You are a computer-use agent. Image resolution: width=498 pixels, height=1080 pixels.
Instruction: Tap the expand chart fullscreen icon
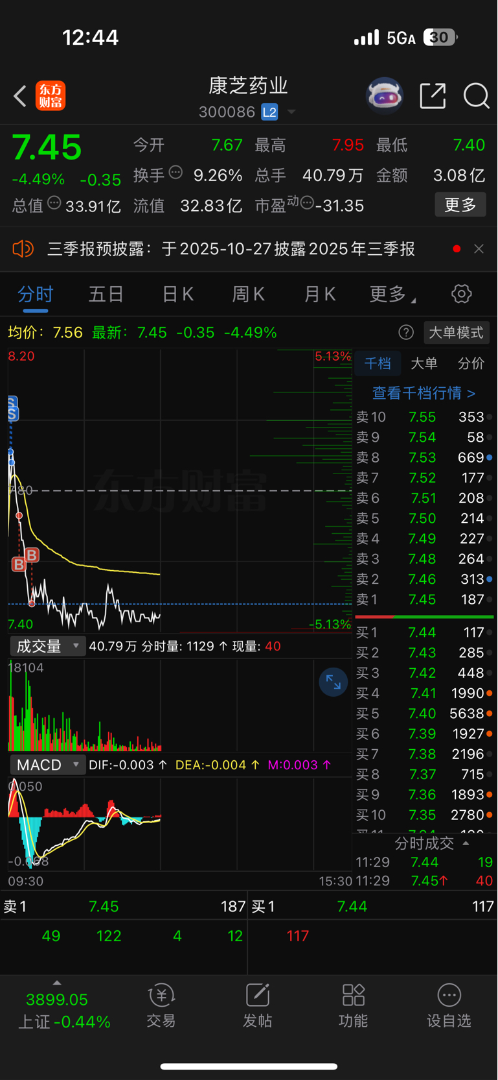(334, 682)
